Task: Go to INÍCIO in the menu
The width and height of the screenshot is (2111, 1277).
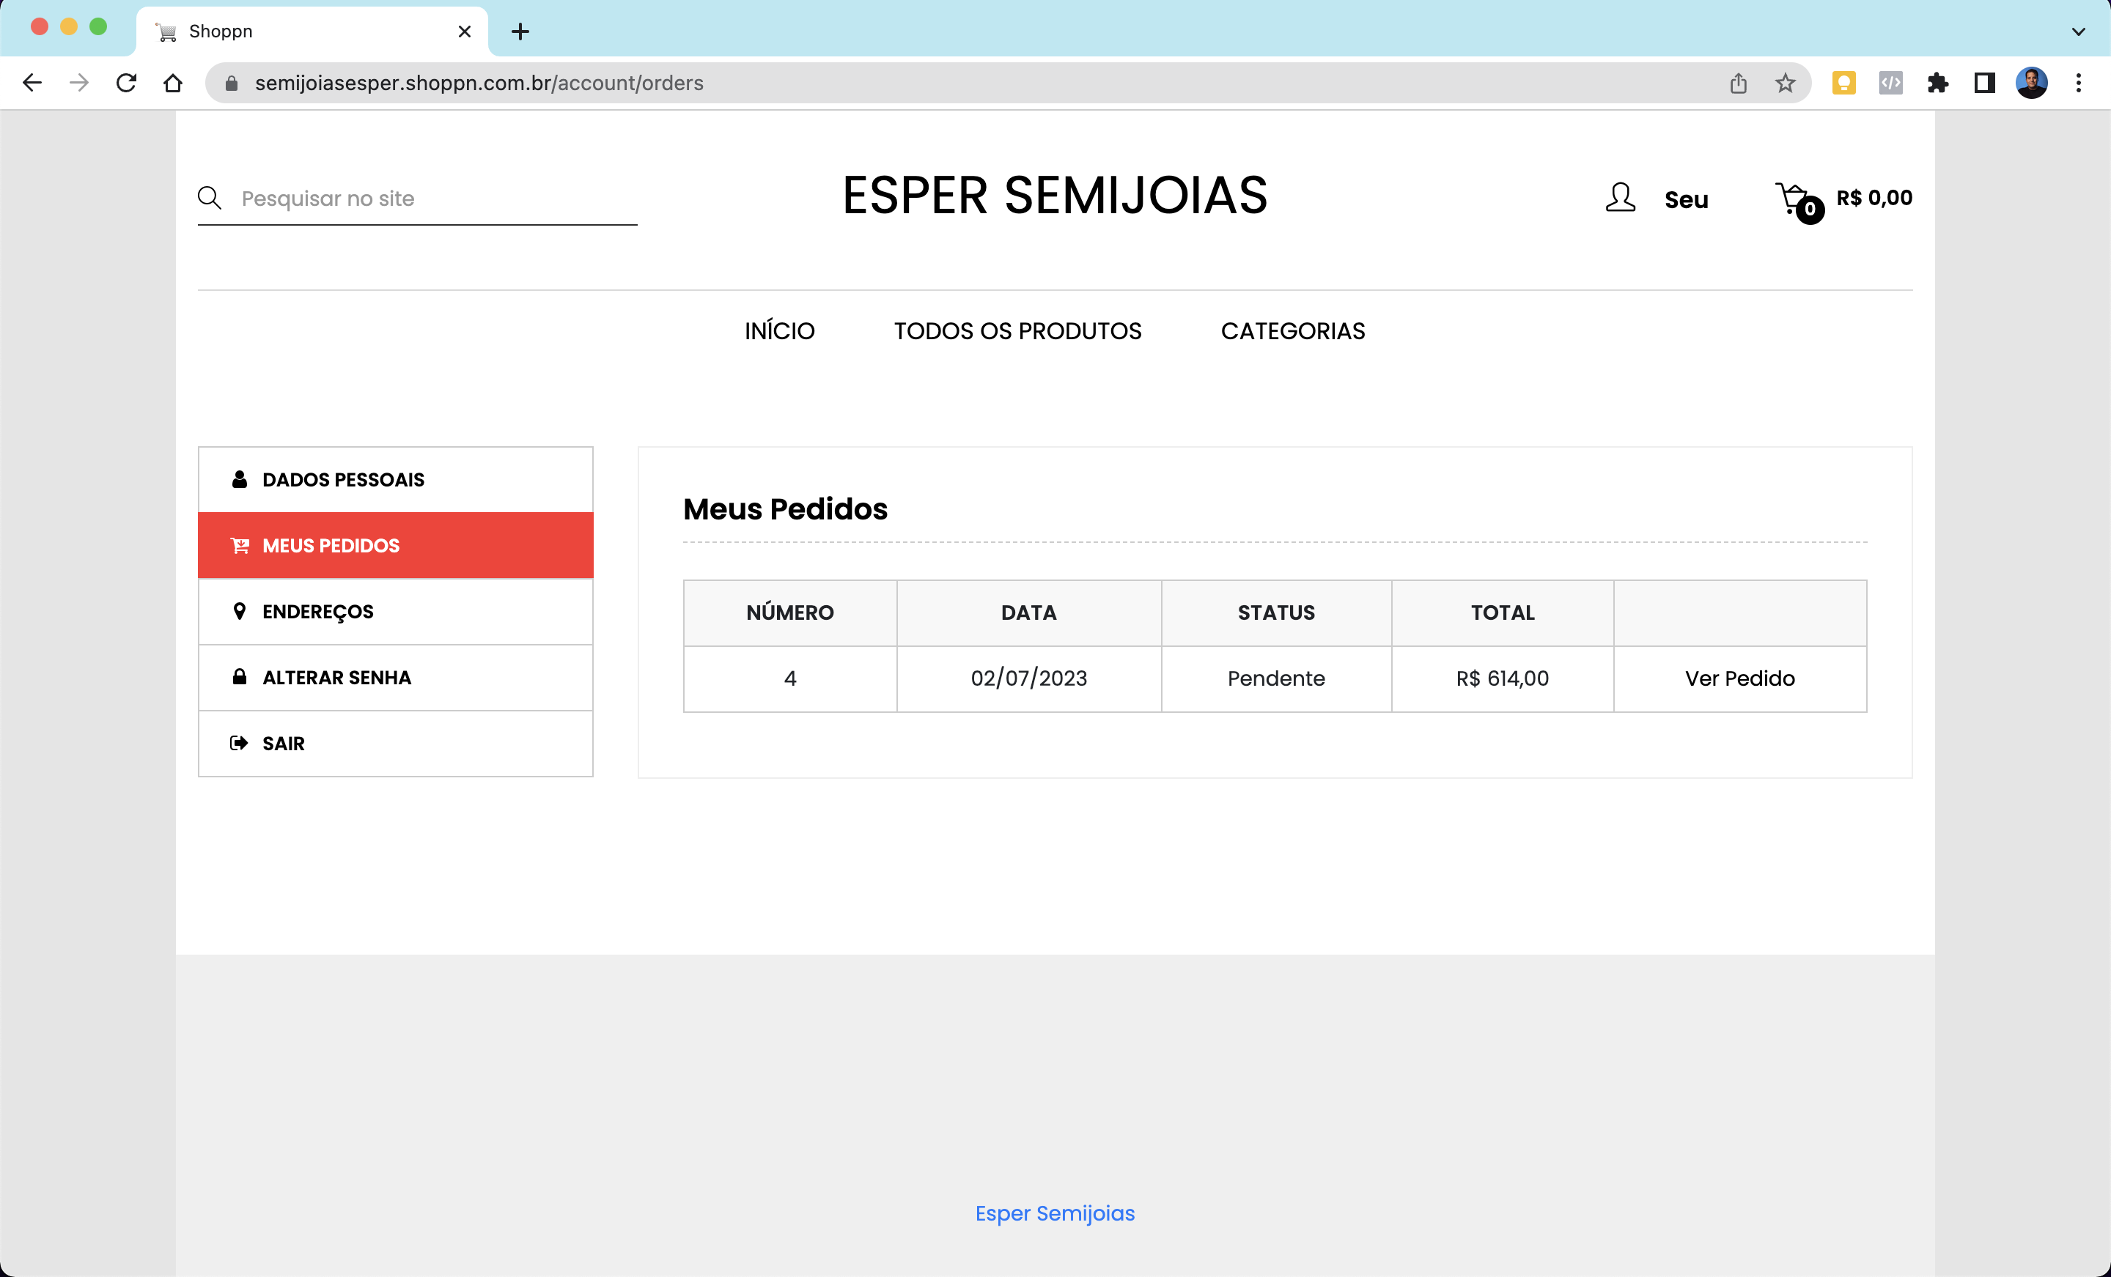Action: click(780, 330)
